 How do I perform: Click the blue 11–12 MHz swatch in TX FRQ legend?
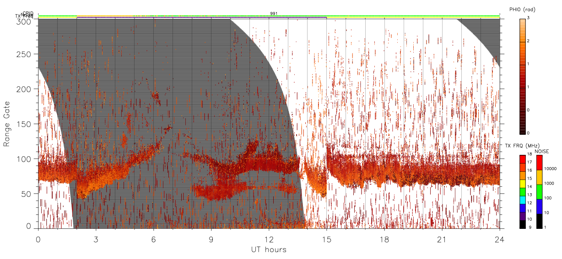(523, 208)
